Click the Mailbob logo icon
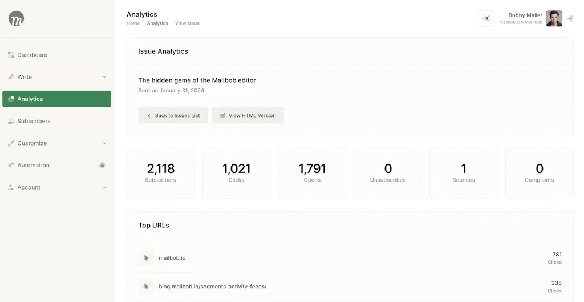584x302 pixels. tap(16, 18)
